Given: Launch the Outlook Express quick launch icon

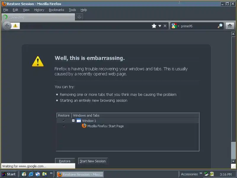Looking at the screenshot, I should click(x=38, y=174).
